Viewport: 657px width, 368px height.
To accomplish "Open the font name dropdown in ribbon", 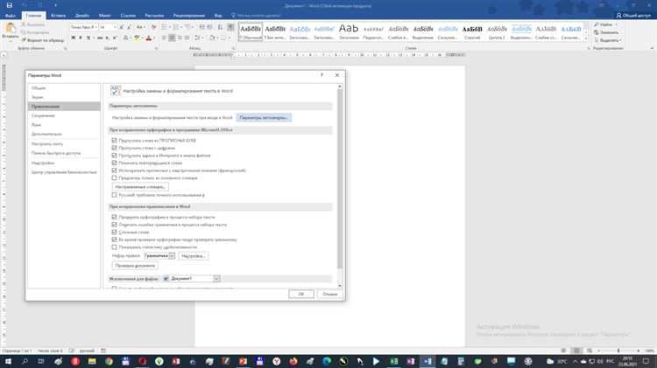I will pyautogui.click(x=96, y=27).
